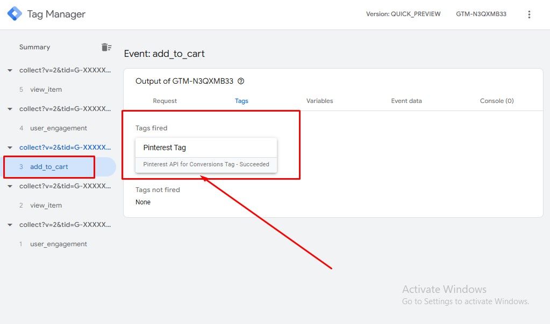Collapse the collect request above view_item 5
Image resolution: width=550 pixels, height=324 pixels.
10,70
